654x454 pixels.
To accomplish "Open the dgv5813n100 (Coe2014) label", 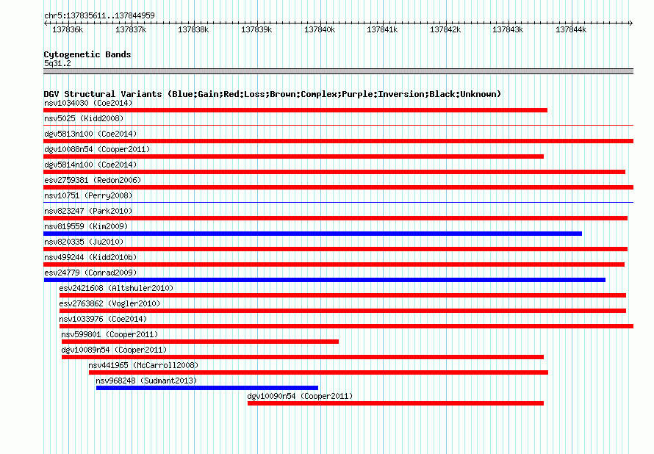I will point(90,134).
